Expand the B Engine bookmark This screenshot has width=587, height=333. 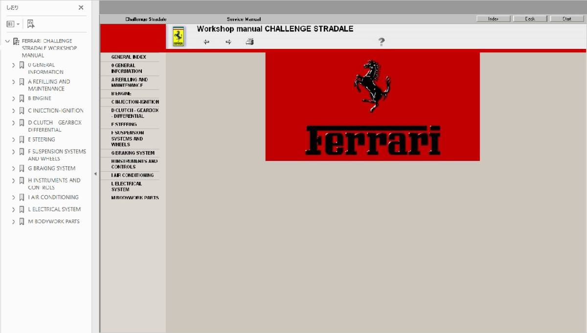click(14, 98)
